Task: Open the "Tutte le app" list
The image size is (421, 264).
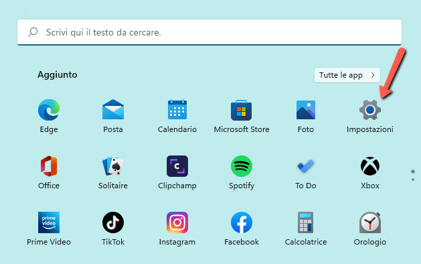Action: 347,75
